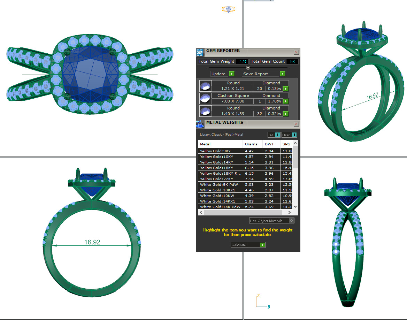Close the Metal Weights panel
The image size is (407, 320).
click(296, 124)
